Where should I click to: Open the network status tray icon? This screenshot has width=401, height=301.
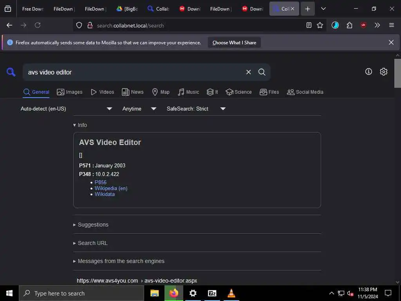(x=341, y=293)
